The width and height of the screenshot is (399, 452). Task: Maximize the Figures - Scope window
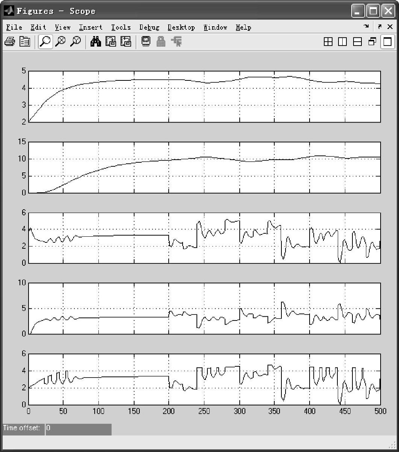click(373, 11)
